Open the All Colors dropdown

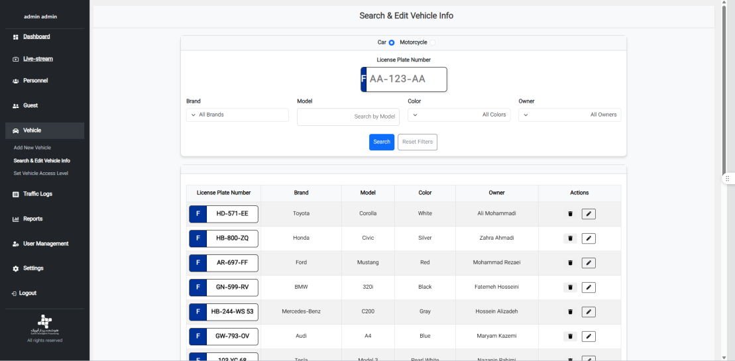[x=459, y=115]
